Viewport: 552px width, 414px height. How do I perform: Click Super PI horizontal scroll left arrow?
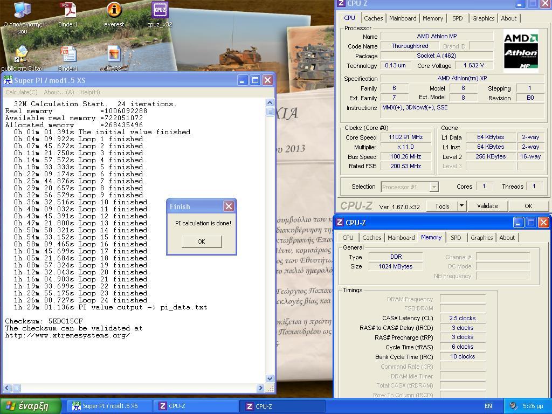click(x=7, y=388)
